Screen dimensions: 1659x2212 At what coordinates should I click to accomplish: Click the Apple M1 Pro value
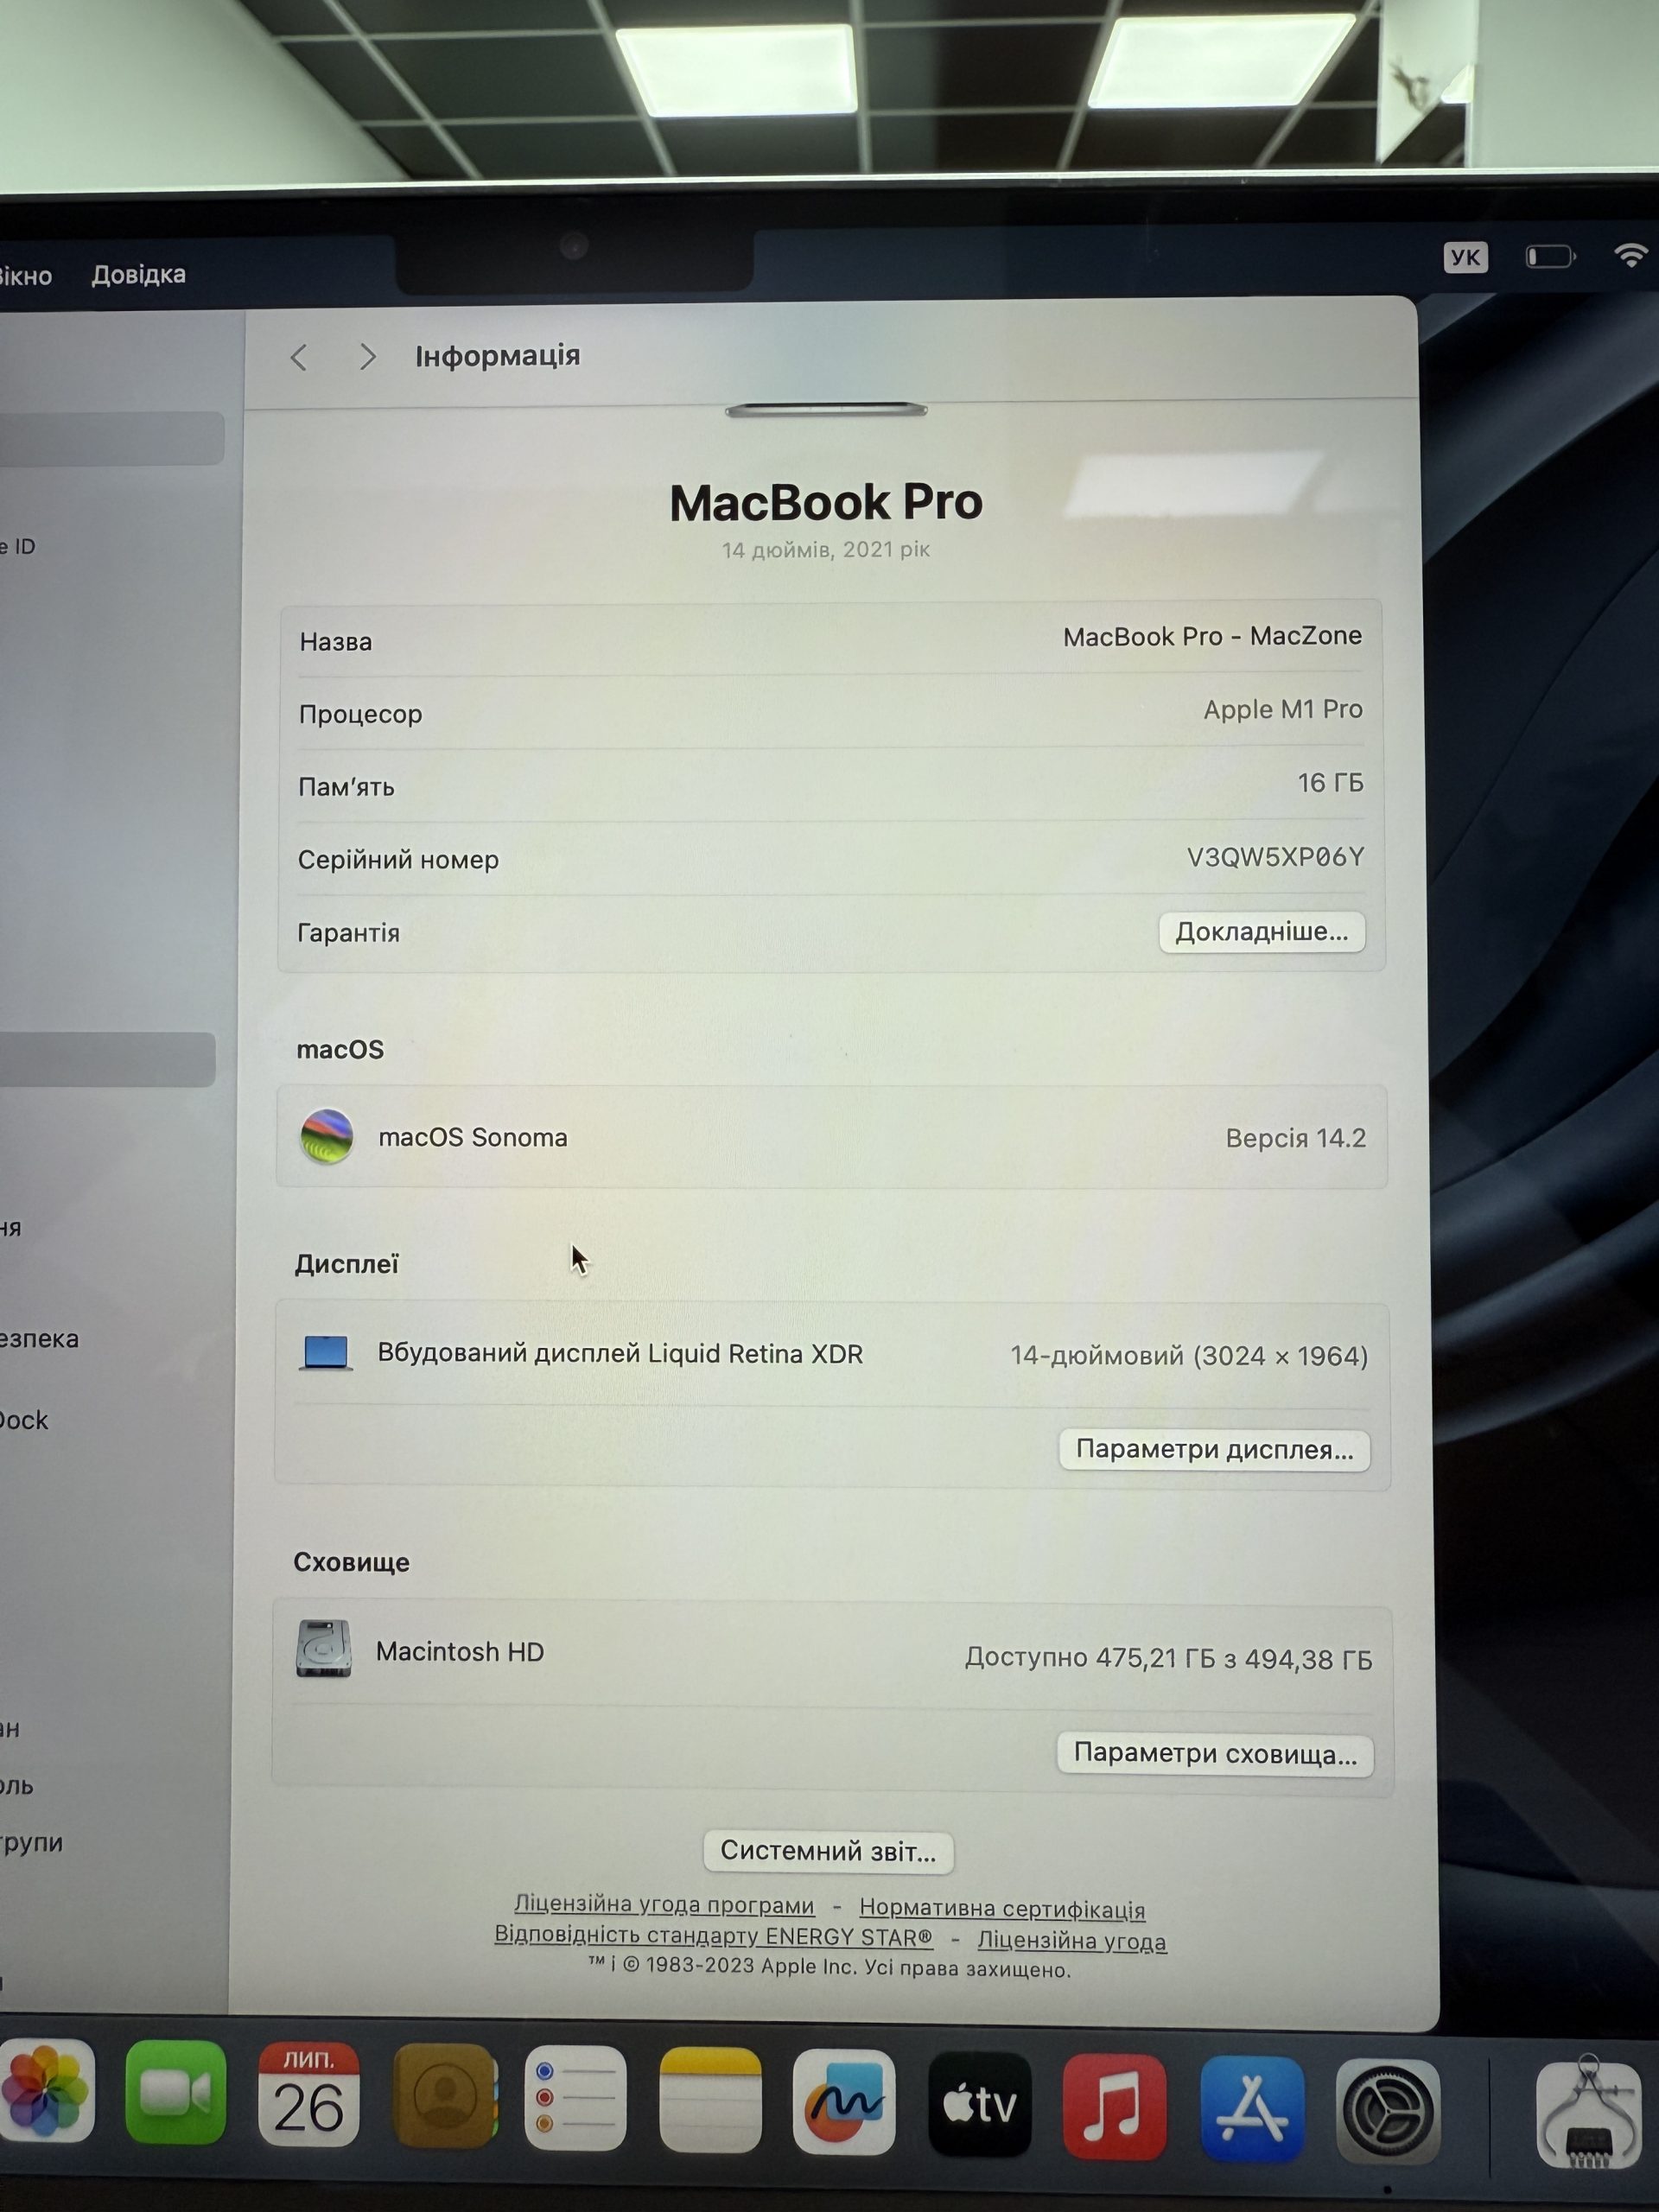[x=1283, y=709]
